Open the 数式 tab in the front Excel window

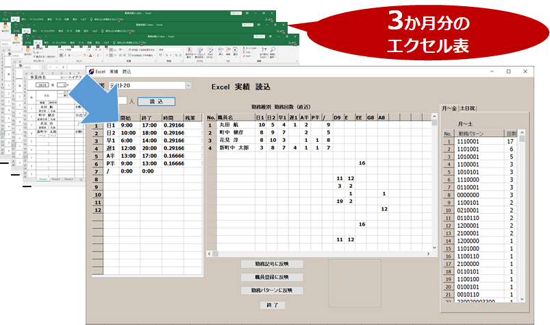tap(73, 43)
